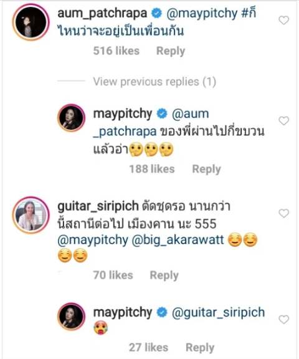Like aum_patchrapa's comment with the heart icon
The width and height of the screenshot is (299, 359).
tap(284, 21)
